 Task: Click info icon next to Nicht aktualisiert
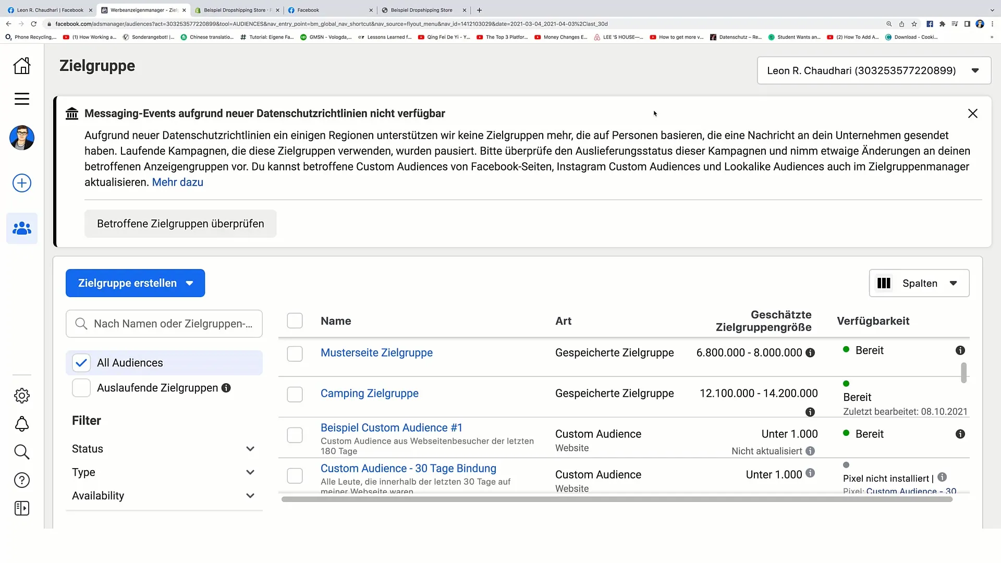(810, 451)
